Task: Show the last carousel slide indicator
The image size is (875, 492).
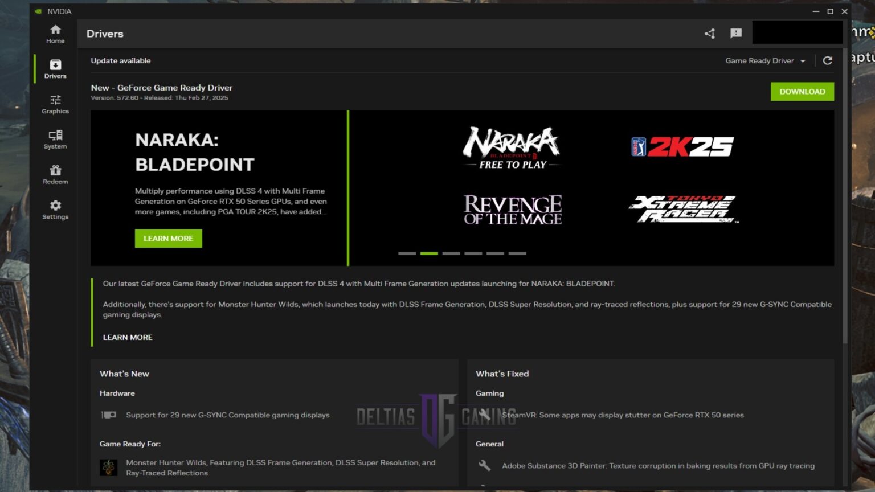Action: click(x=517, y=253)
